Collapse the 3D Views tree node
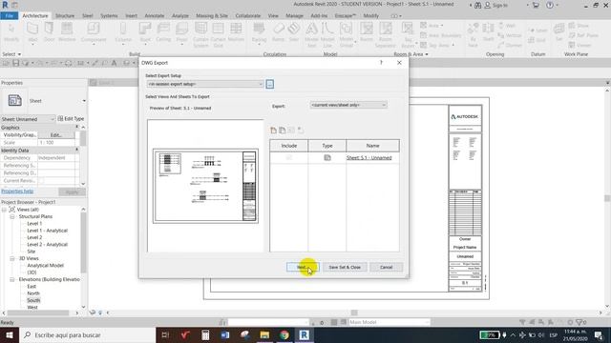 (x=12, y=258)
